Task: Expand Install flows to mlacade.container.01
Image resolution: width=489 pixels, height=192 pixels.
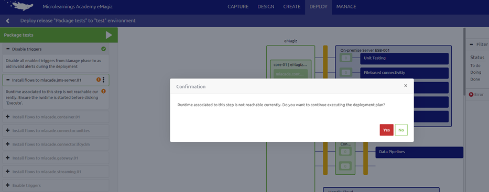Action: [8, 117]
